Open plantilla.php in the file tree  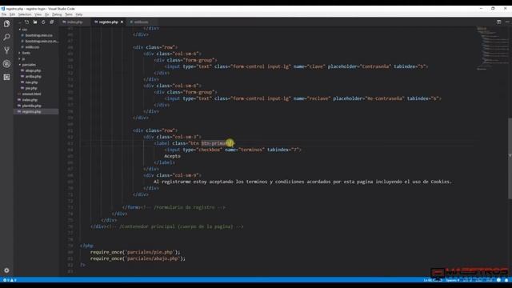click(x=31, y=106)
